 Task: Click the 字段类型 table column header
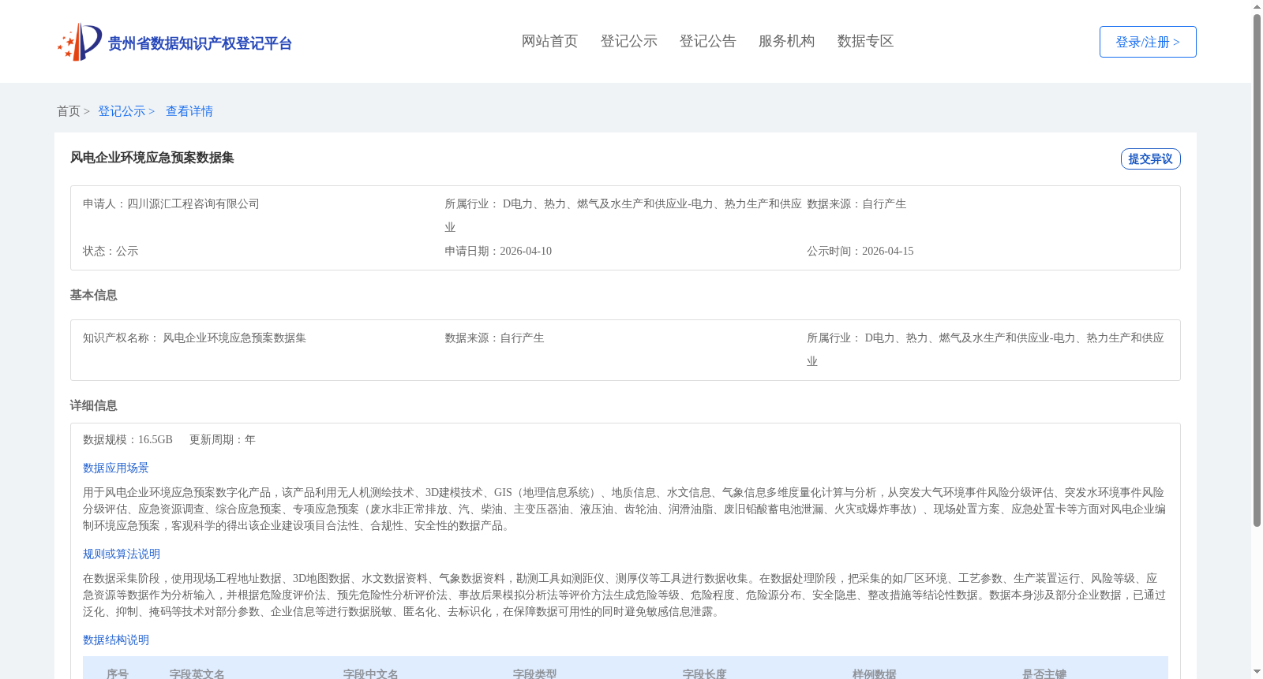pos(535,673)
